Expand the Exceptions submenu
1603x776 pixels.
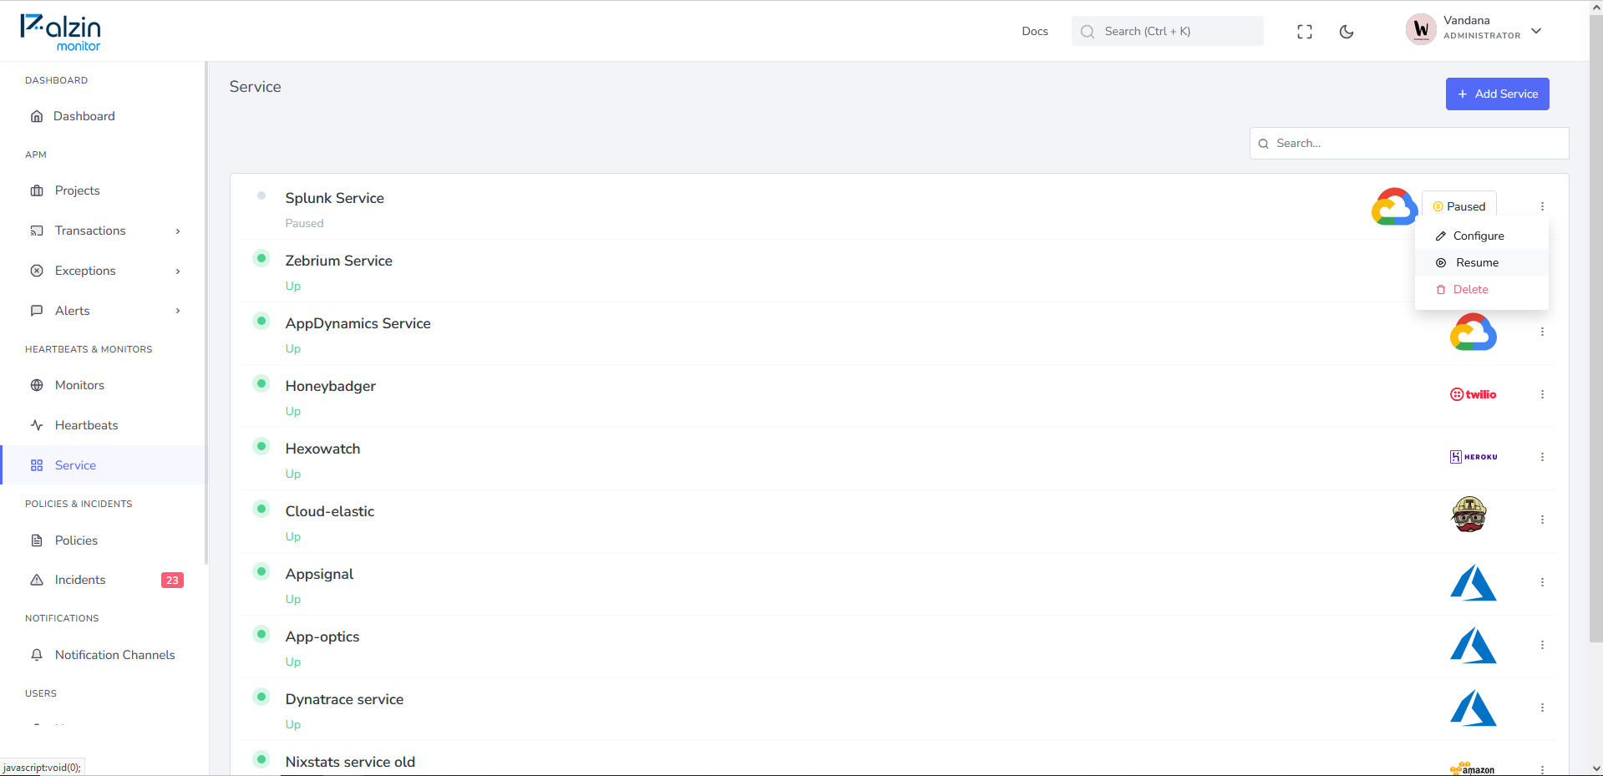[178, 271]
